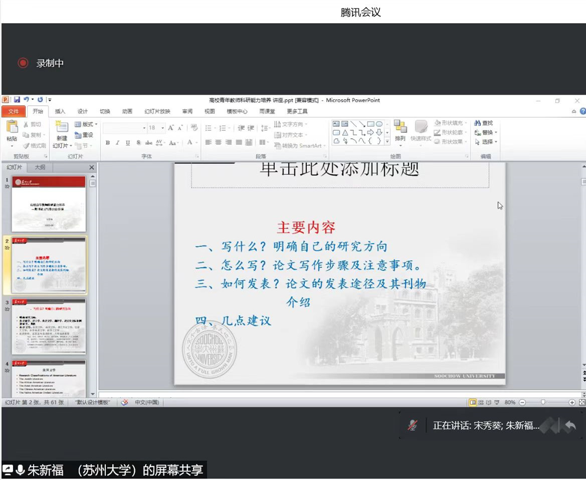The height and width of the screenshot is (480, 586).
Task: Click the Save icon in quick access toolbar
Action: [x=17, y=100]
